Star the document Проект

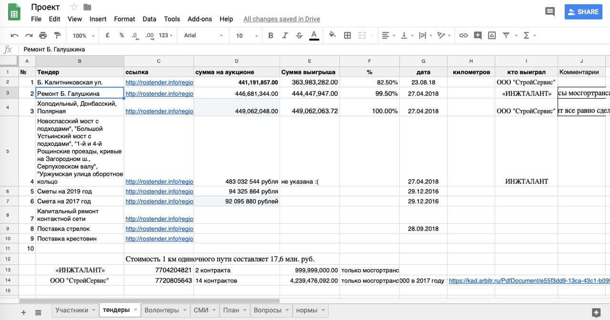tap(74, 7)
